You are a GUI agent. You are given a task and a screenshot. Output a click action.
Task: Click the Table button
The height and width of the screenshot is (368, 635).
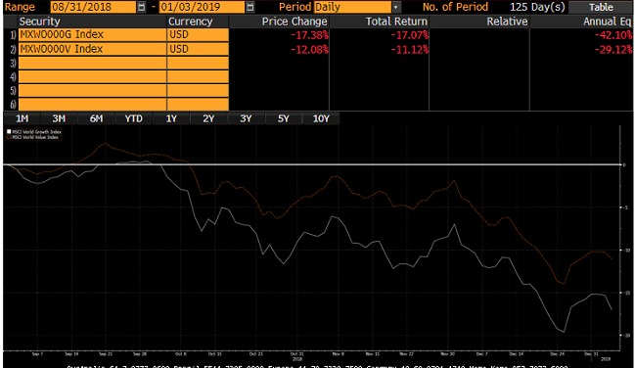point(601,7)
